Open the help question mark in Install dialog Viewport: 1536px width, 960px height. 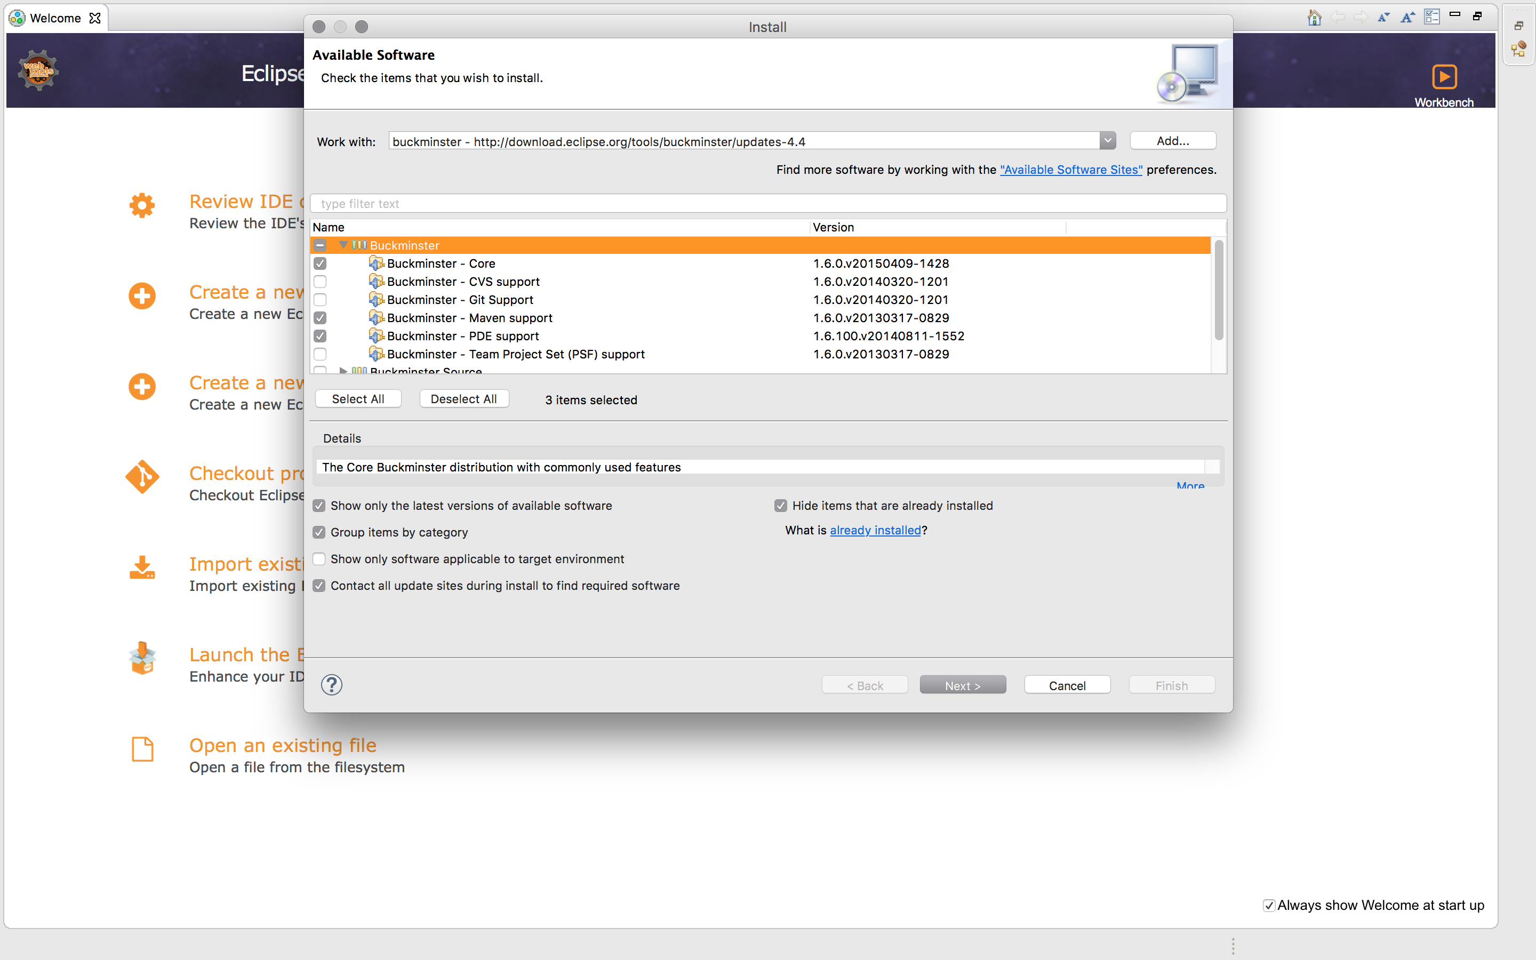tap(331, 685)
